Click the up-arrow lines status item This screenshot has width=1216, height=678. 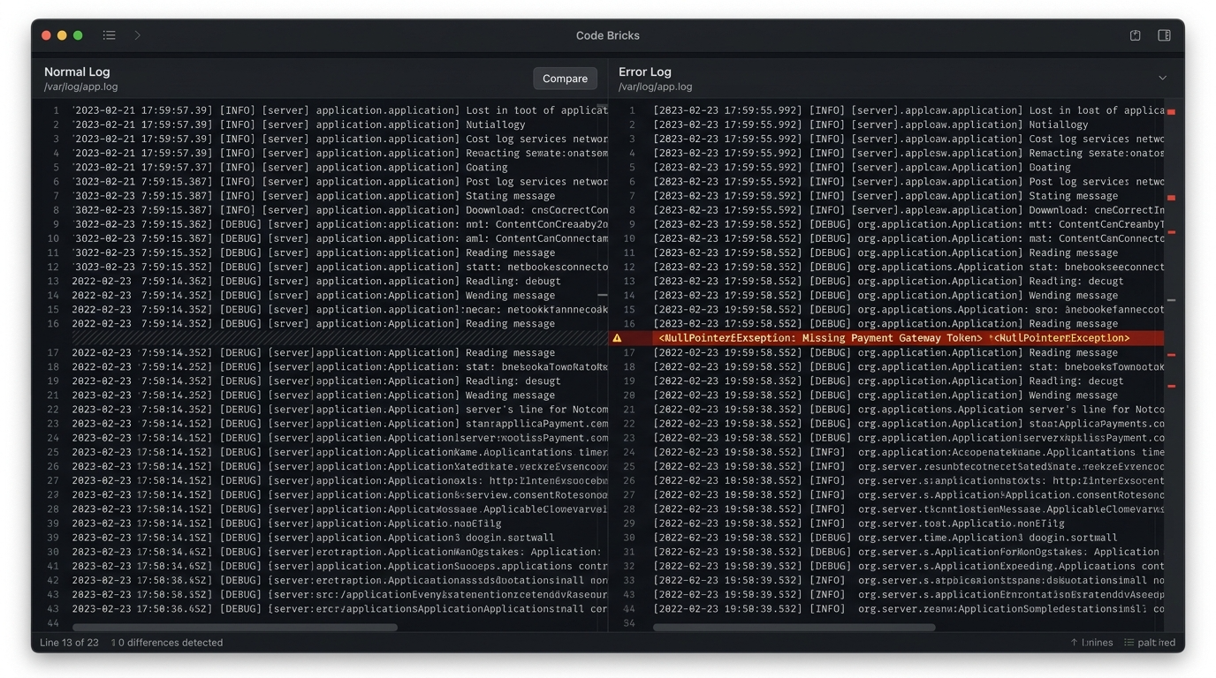pyautogui.click(x=1091, y=643)
